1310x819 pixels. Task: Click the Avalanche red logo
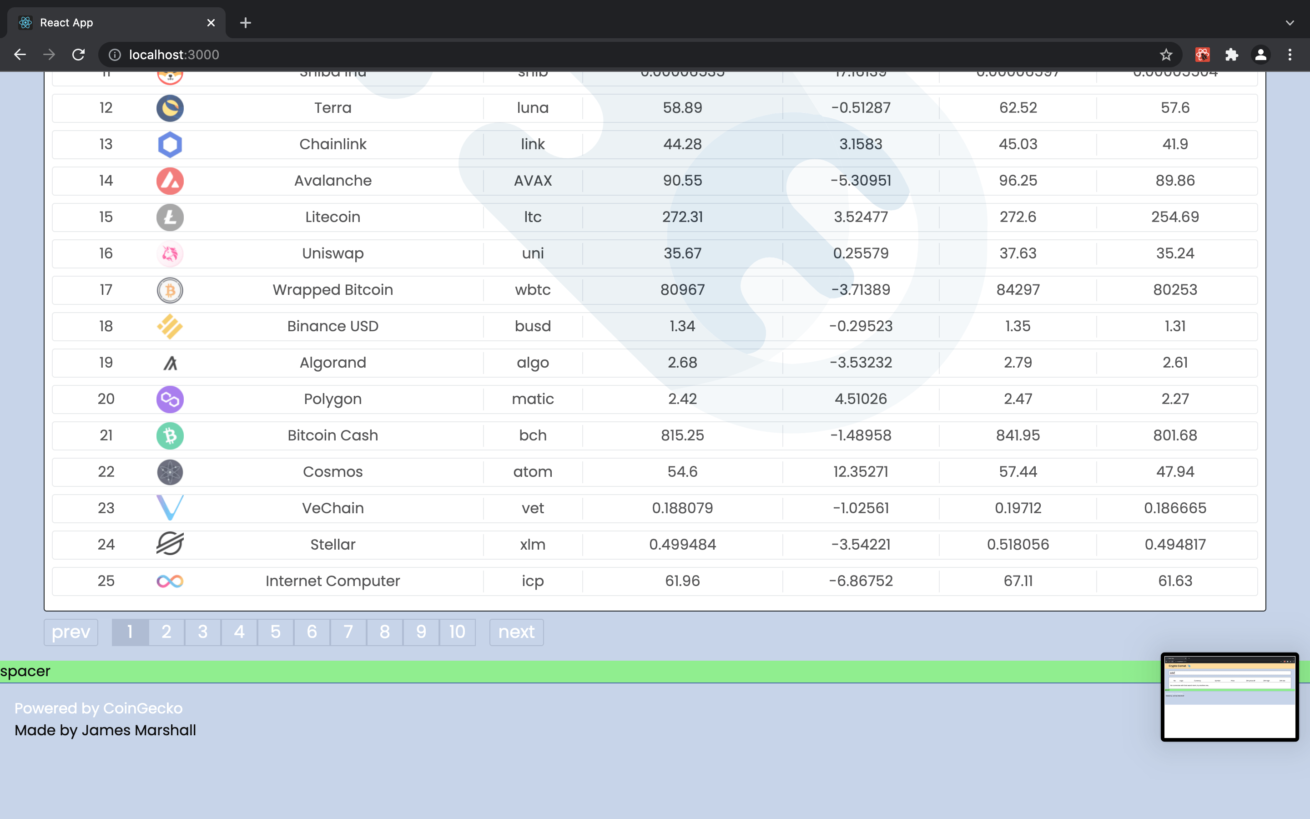[170, 180]
